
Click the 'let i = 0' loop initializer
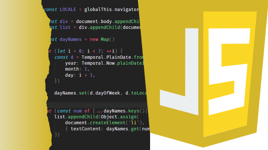pyautogui.click(x=69, y=51)
